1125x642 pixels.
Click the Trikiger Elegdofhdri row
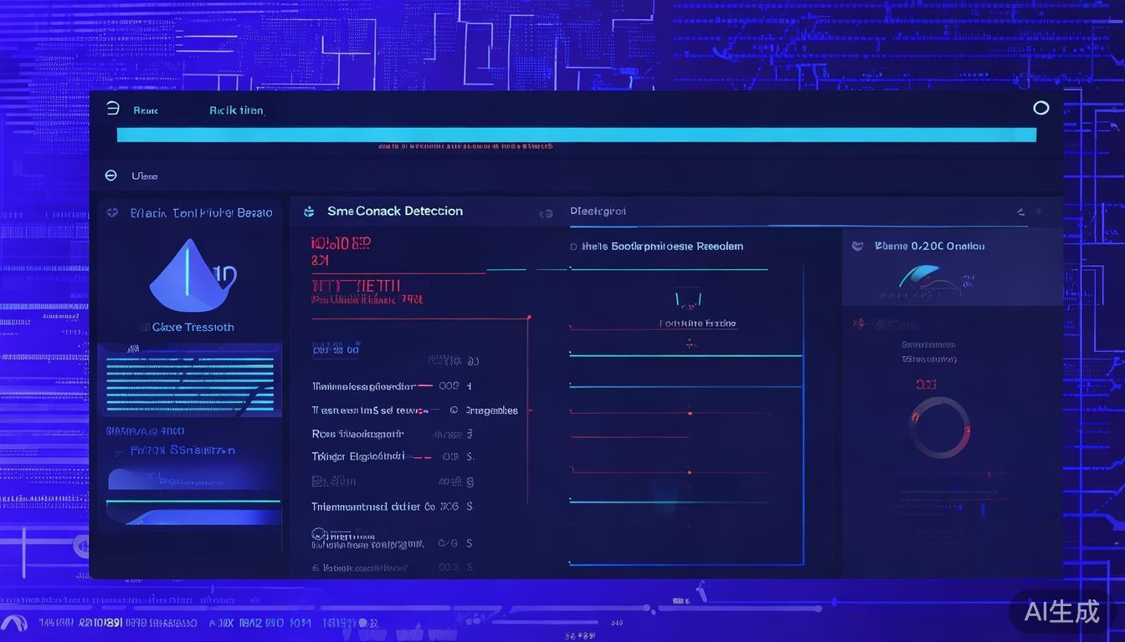pos(358,456)
